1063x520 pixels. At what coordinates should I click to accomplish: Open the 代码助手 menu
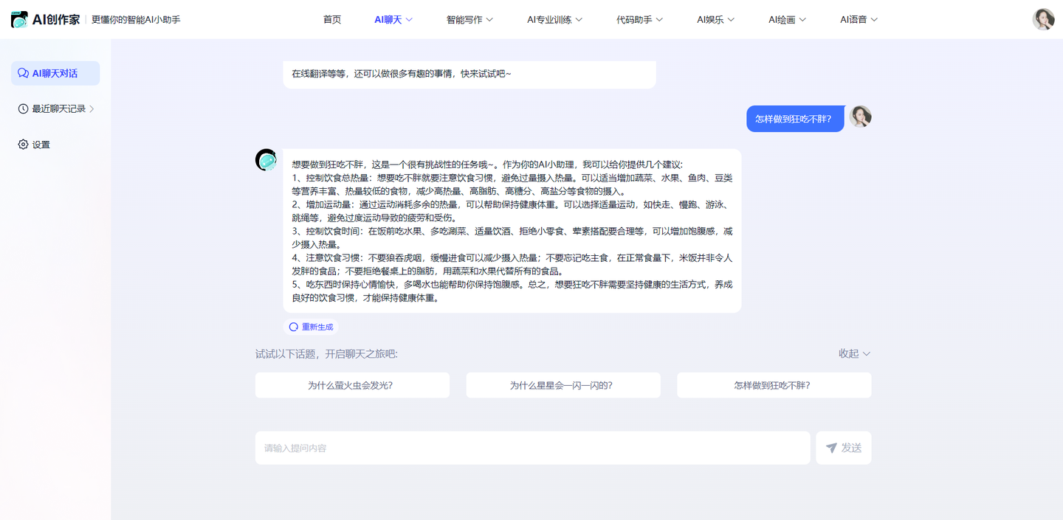pyautogui.click(x=639, y=20)
